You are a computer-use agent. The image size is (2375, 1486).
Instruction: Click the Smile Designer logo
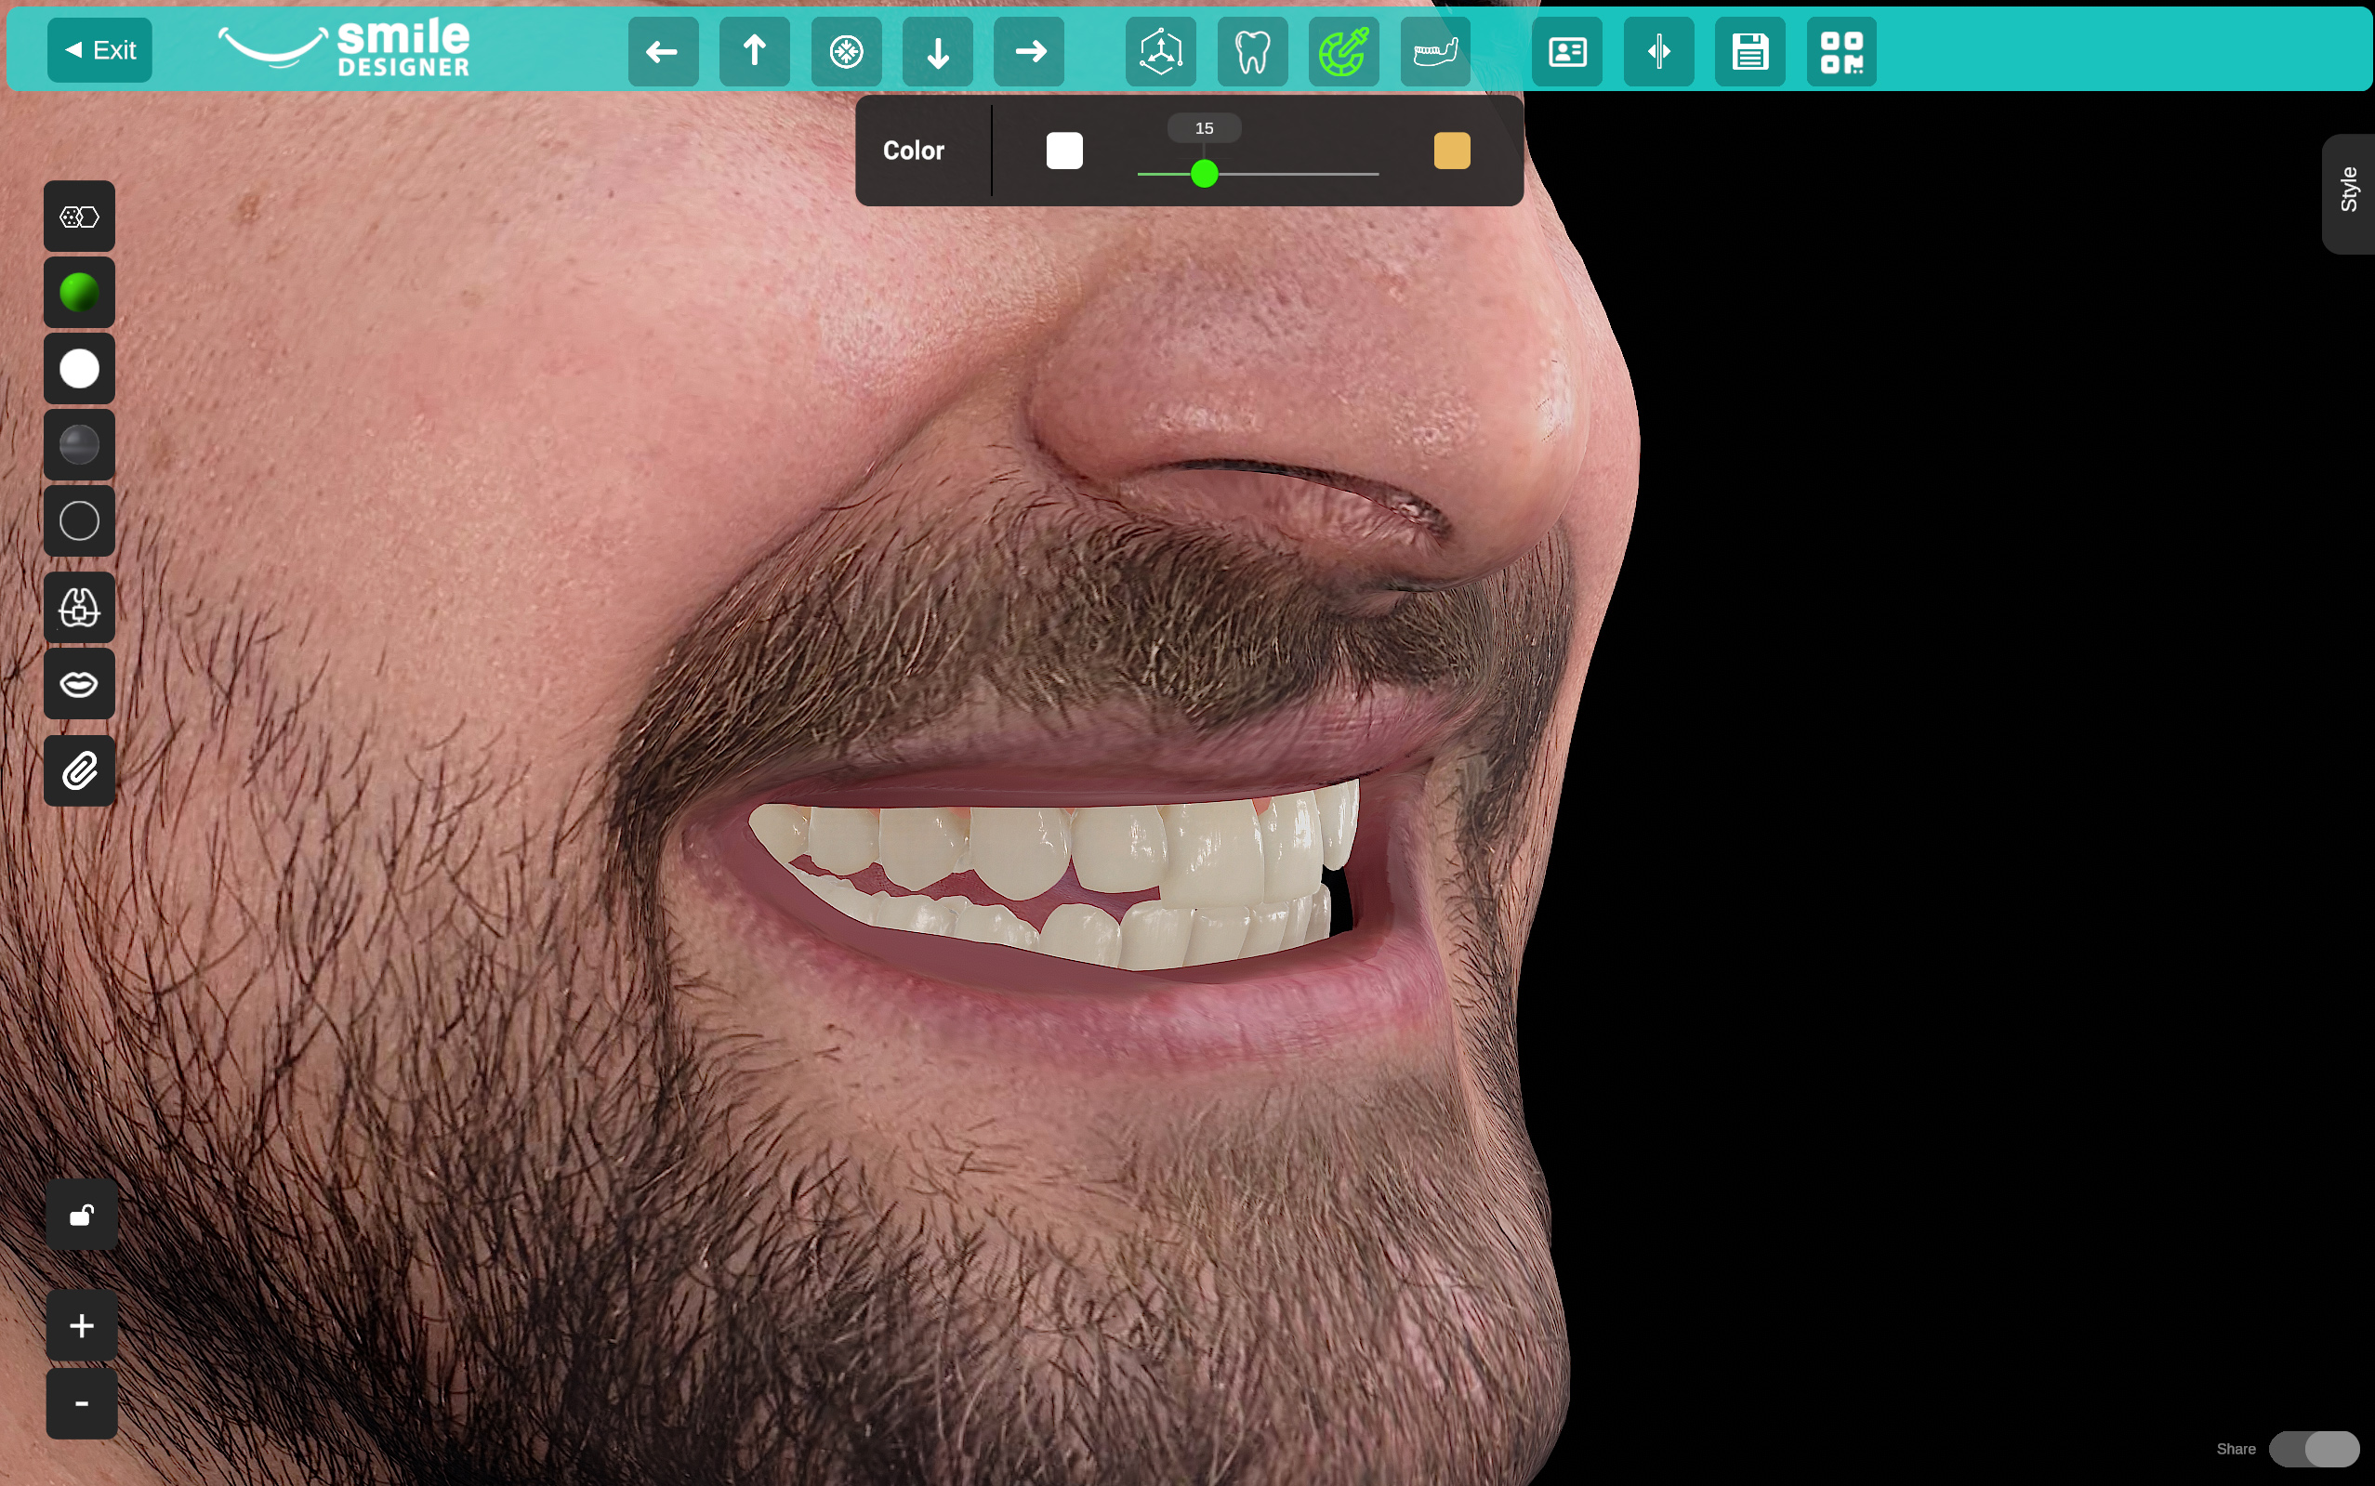click(x=344, y=47)
